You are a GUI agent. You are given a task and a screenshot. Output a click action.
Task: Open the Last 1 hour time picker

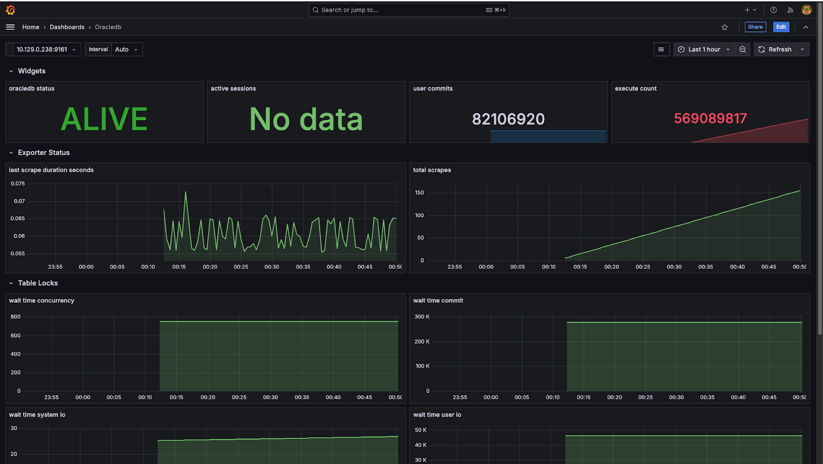[704, 49]
